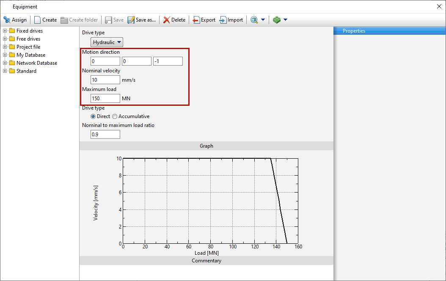The width and height of the screenshot is (446, 281).
Task: Select the My Database folder
Action: click(30, 55)
